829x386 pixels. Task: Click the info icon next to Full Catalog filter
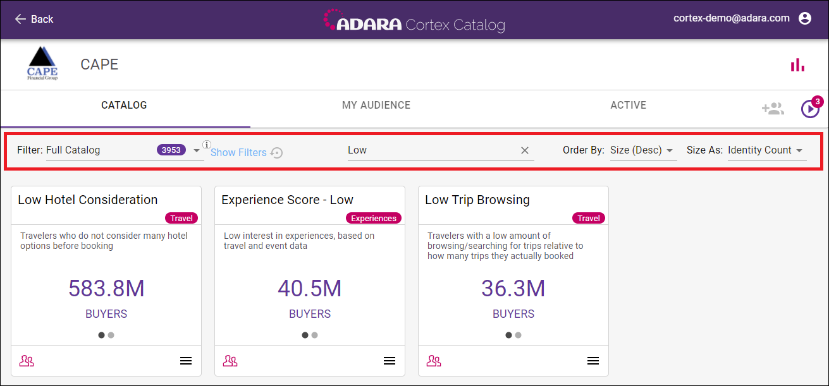click(207, 145)
